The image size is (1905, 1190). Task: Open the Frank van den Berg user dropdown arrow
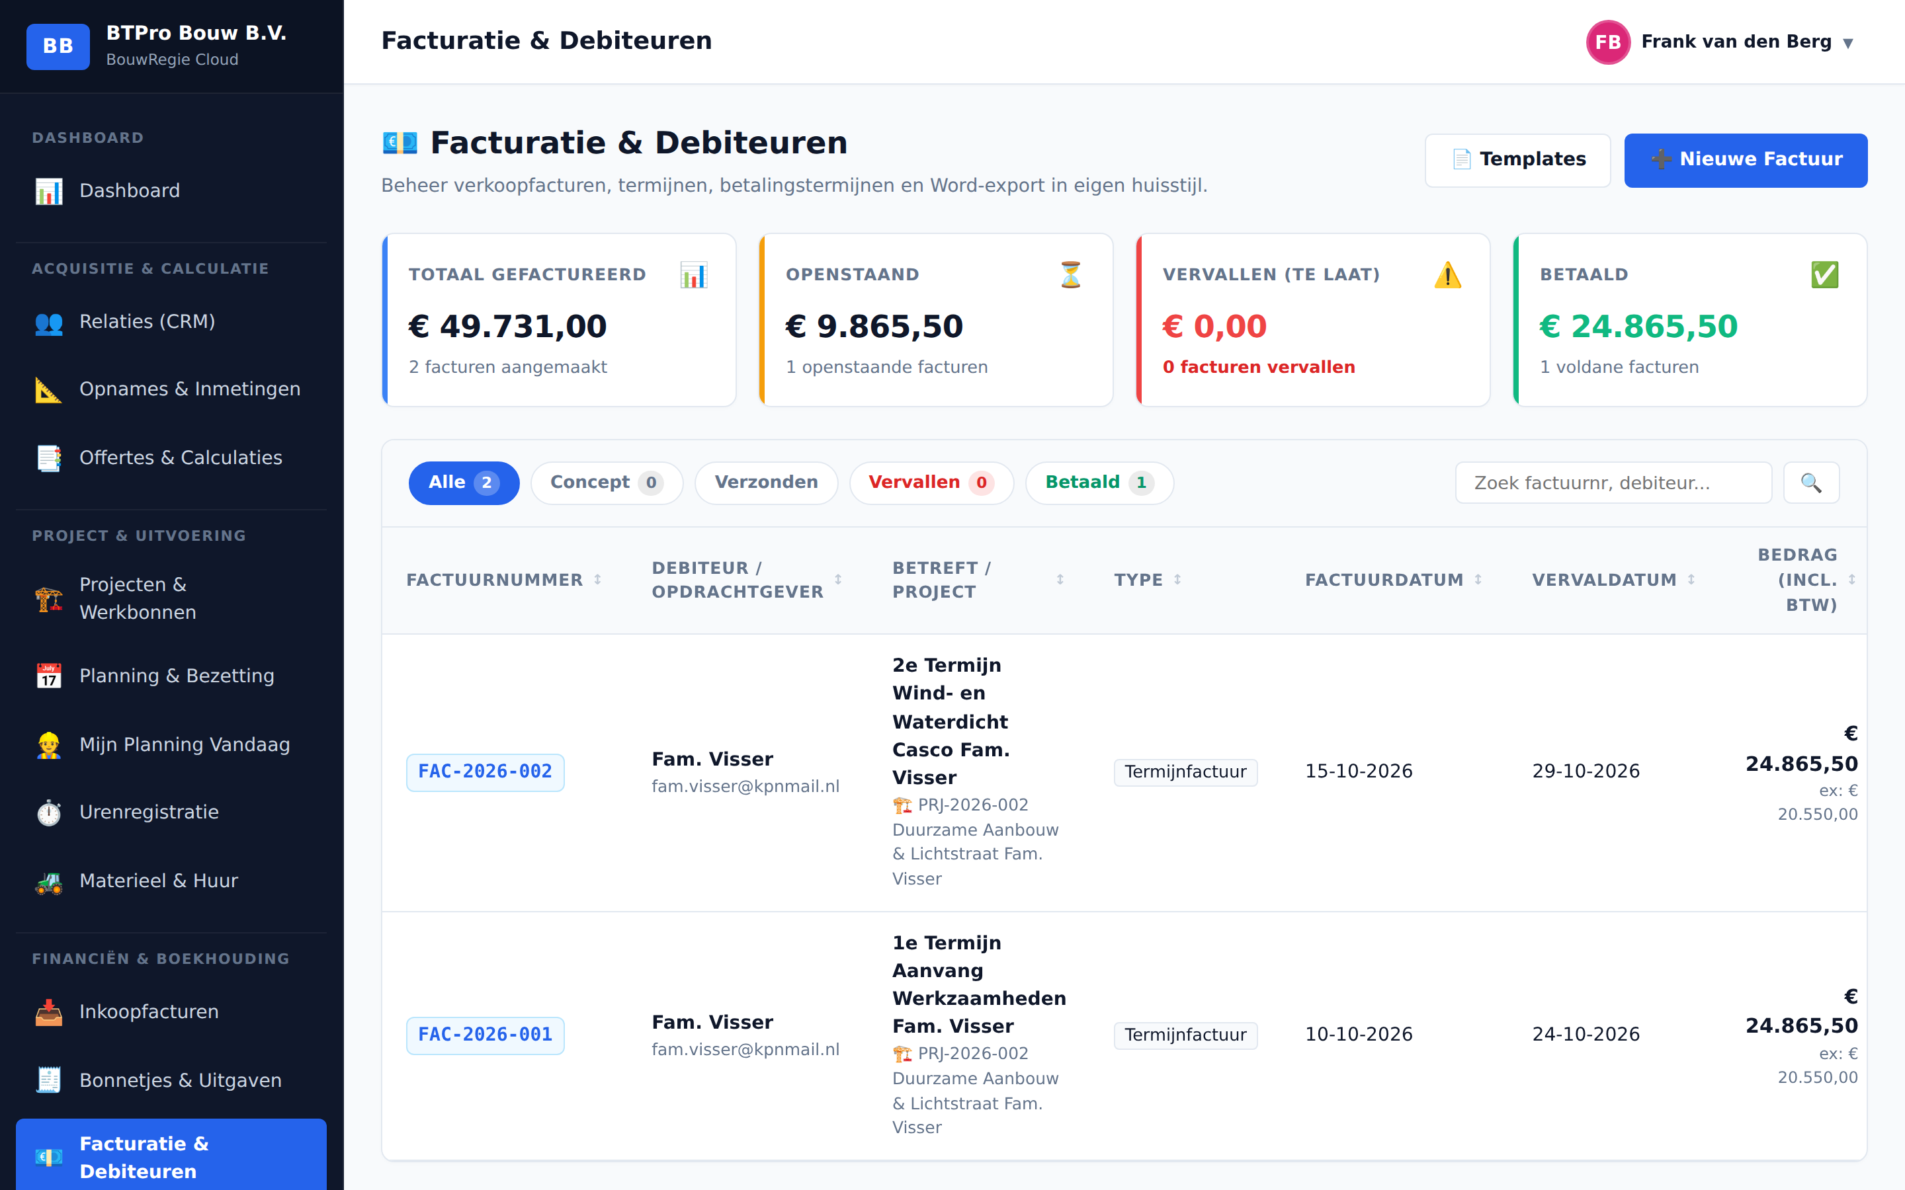coord(1847,43)
